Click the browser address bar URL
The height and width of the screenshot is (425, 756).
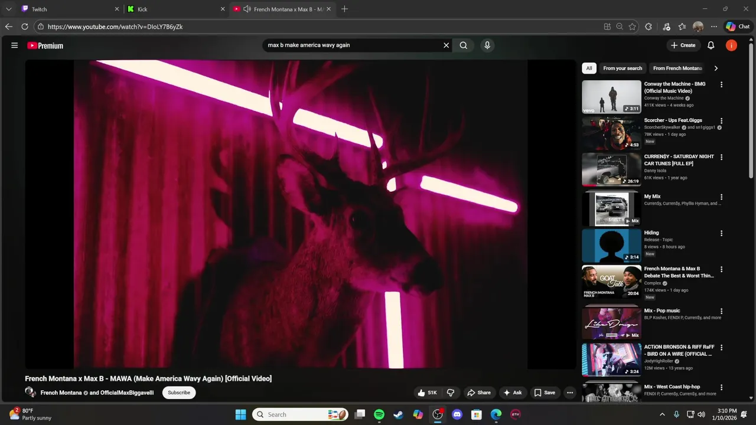tap(115, 27)
